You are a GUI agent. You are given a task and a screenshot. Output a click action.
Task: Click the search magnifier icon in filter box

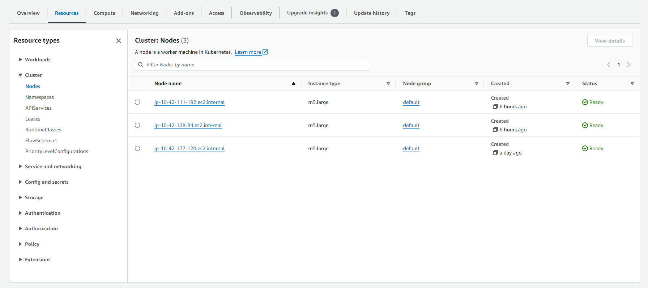(x=141, y=65)
